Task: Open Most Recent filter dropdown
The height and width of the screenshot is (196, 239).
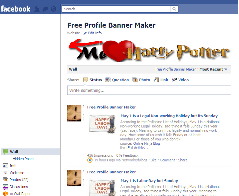Action: coord(213,69)
